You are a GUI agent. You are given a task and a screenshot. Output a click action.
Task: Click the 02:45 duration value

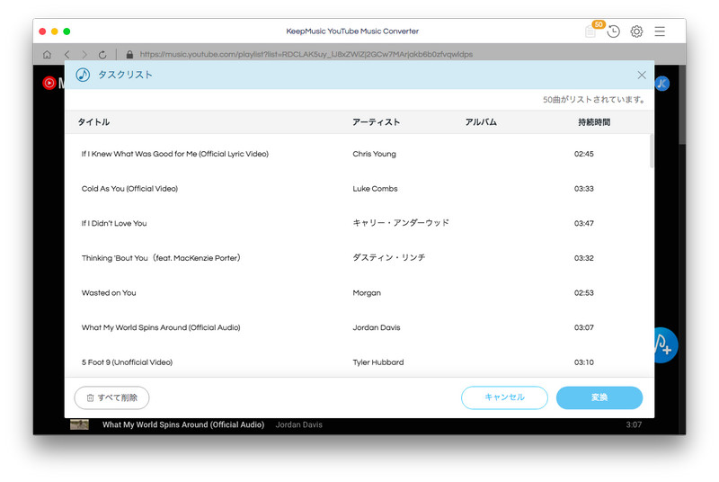[x=583, y=154]
